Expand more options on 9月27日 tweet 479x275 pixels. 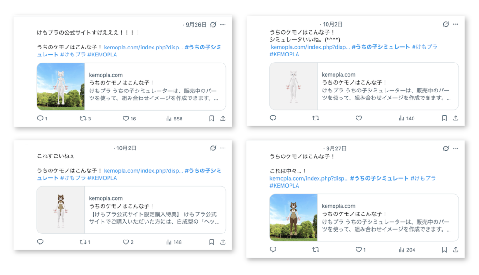pos(456,148)
